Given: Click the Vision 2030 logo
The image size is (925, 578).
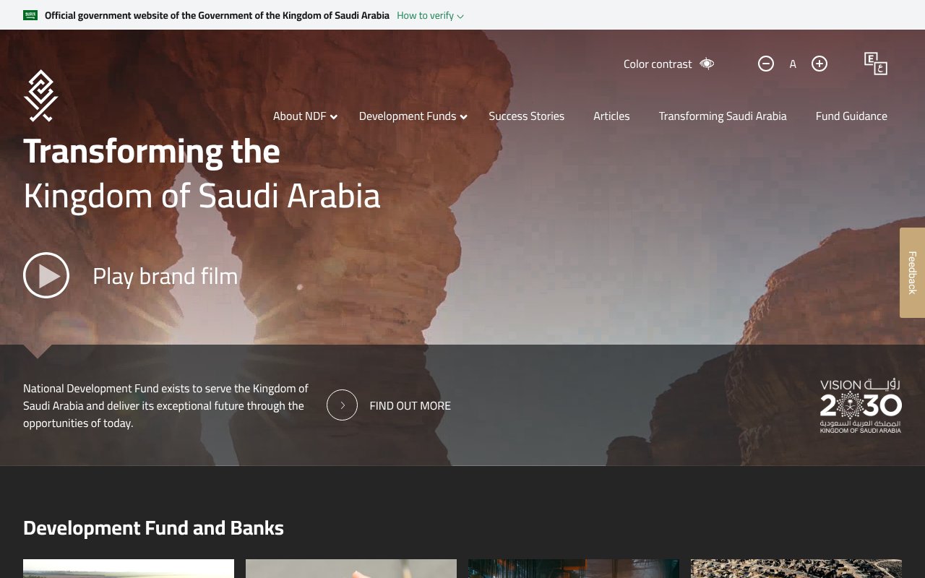Looking at the screenshot, I should pyautogui.click(x=860, y=405).
